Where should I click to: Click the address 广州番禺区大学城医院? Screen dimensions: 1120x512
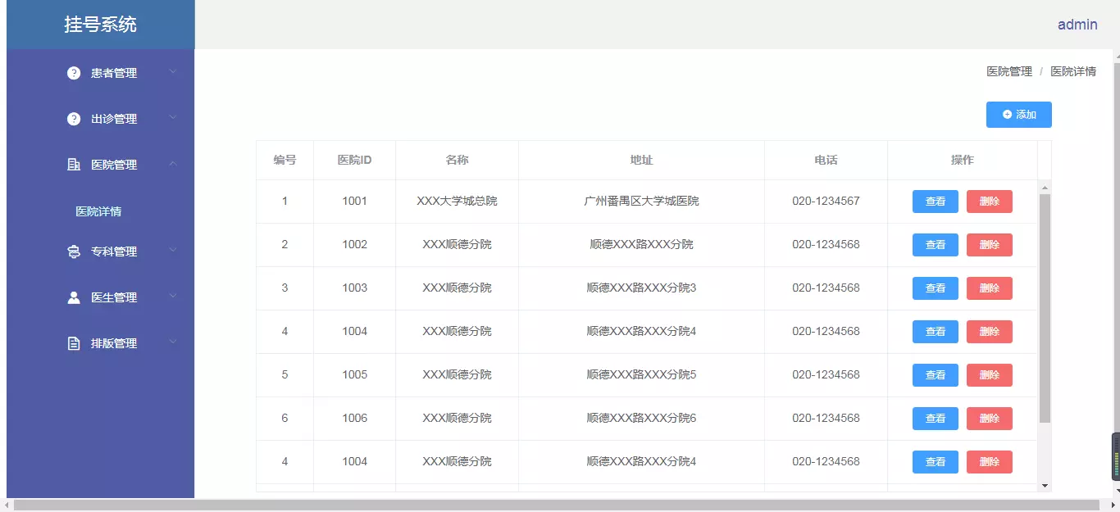641,201
